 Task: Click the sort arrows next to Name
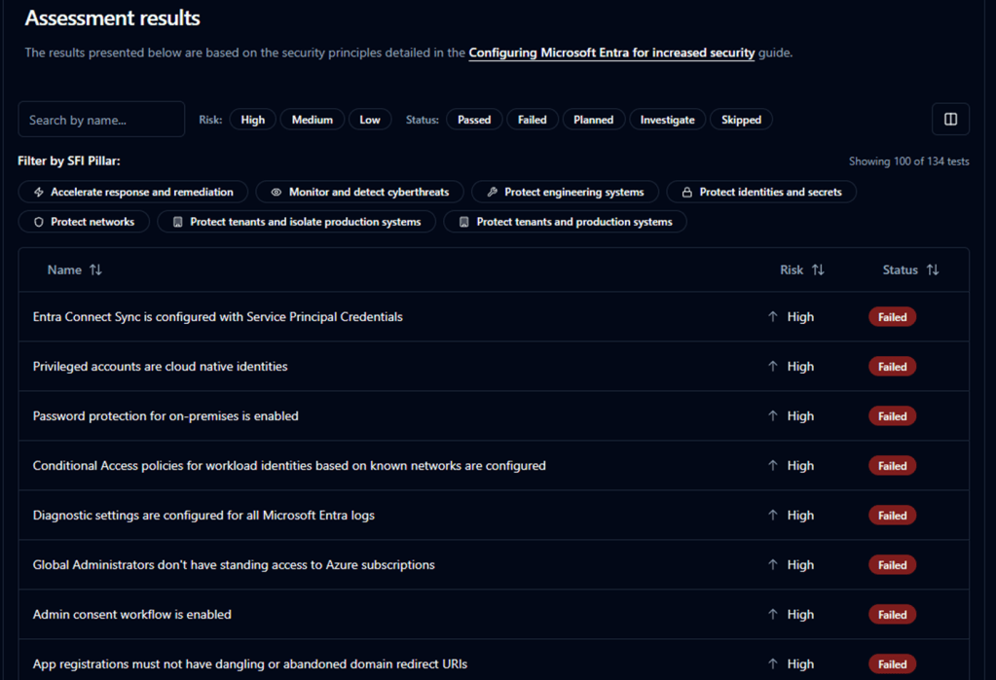(x=95, y=270)
